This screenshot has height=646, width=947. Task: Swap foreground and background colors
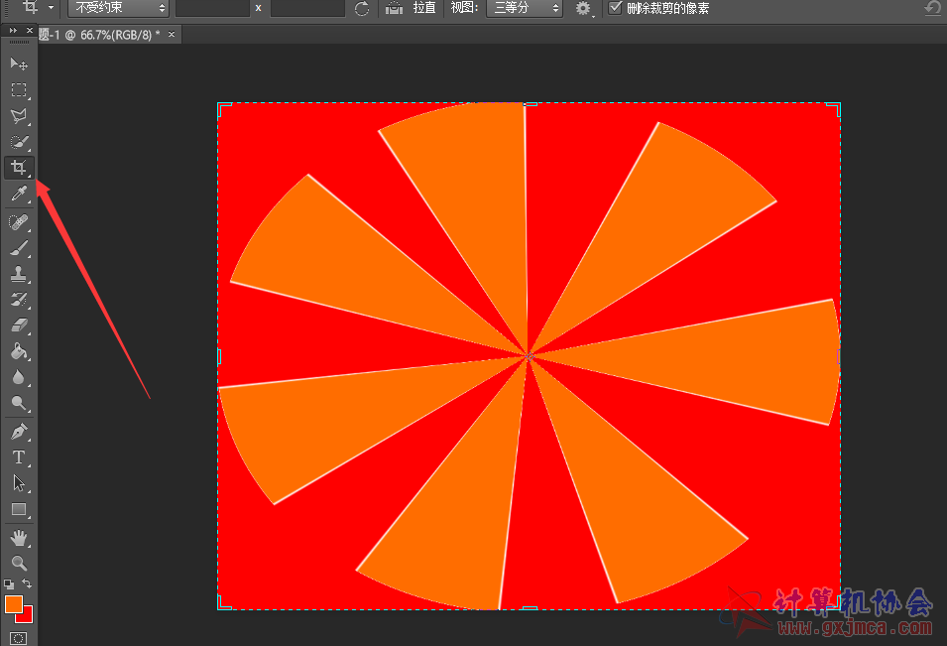(28, 583)
